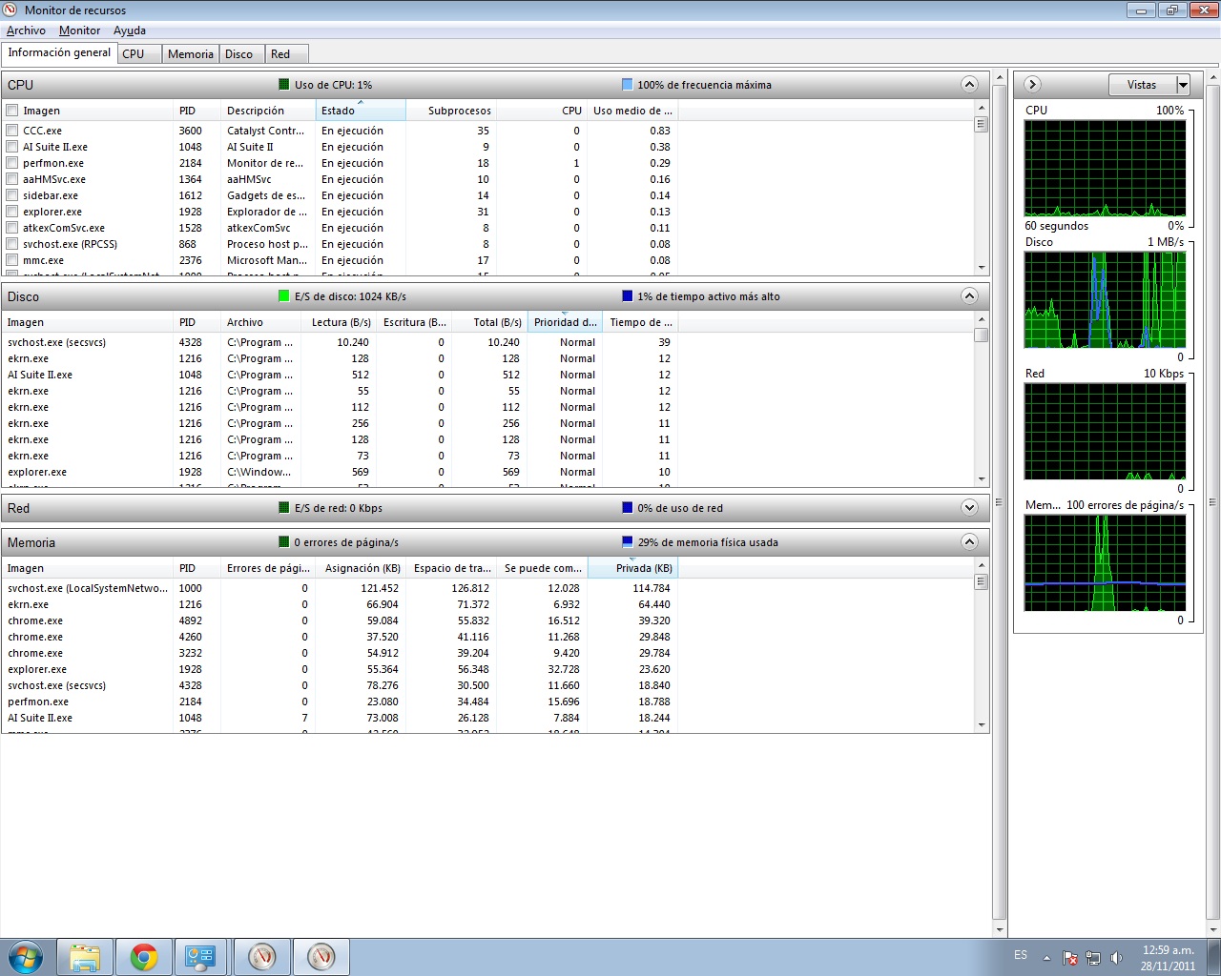
Task: Sort disk table by Lectura (B/s)
Action: coord(339,322)
